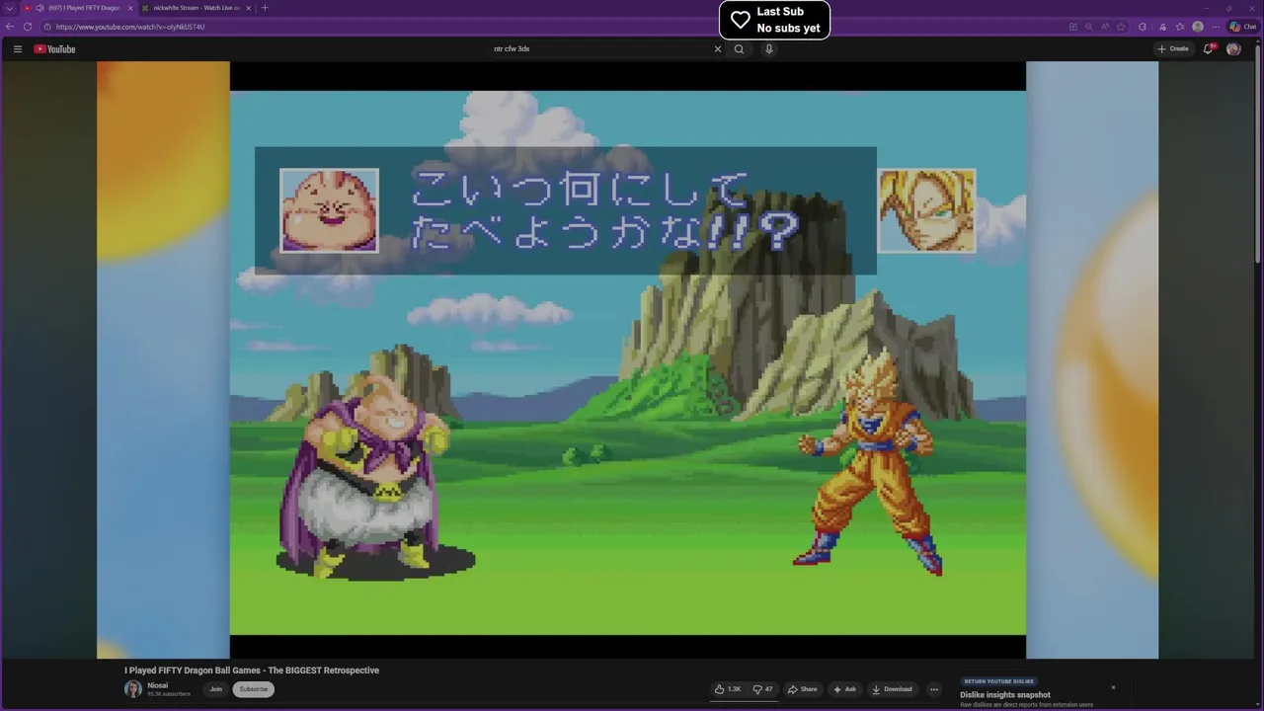1264x711 pixels.
Task: Close the 'nickwhite Stream' tab
Action: pos(248,8)
